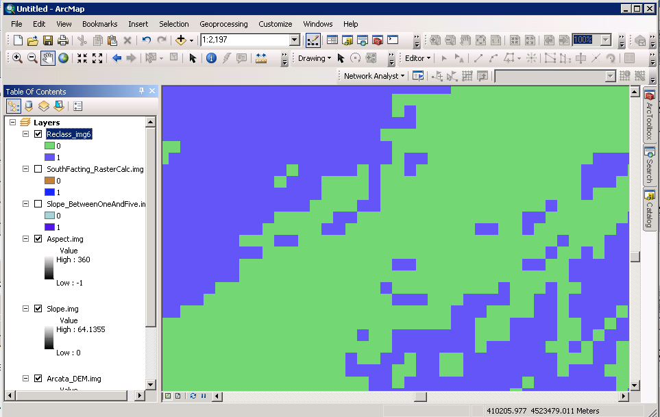Screen dimensions: 660x417
Task: Activate the Identify tool
Action: pyautogui.click(x=211, y=58)
